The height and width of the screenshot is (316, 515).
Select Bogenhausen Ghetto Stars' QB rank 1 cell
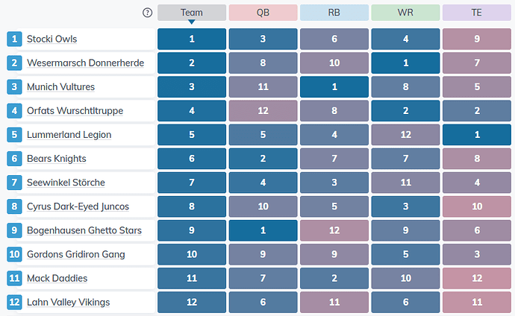pyautogui.click(x=263, y=230)
